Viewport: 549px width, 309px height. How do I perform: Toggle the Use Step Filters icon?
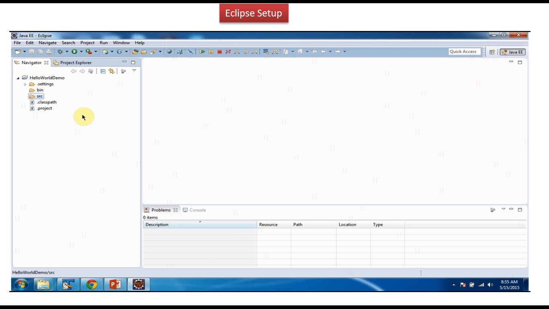(x=275, y=51)
